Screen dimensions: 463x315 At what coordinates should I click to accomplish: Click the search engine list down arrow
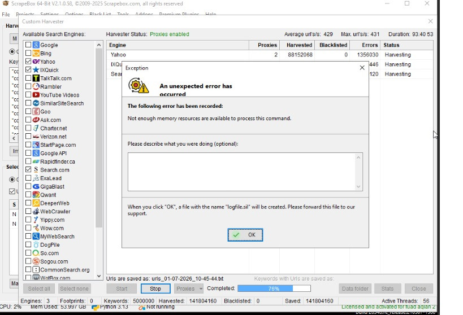(x=99, y=276)
